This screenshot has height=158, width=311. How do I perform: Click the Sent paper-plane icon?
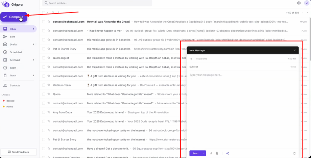(5, 36)
